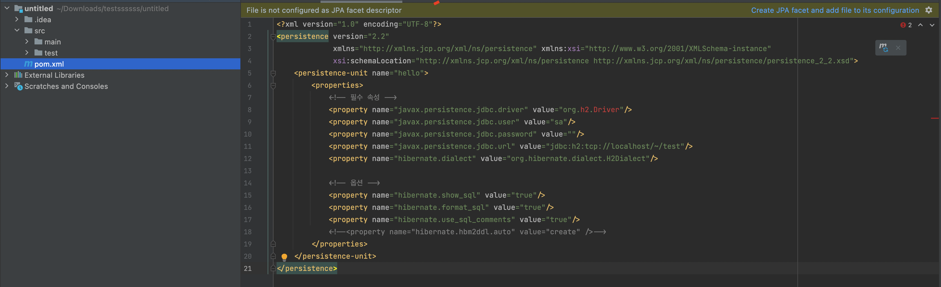Viewport: 941px width, 287px height.
Task: Select pom.xml in the project tree
Action: [49, 64]
